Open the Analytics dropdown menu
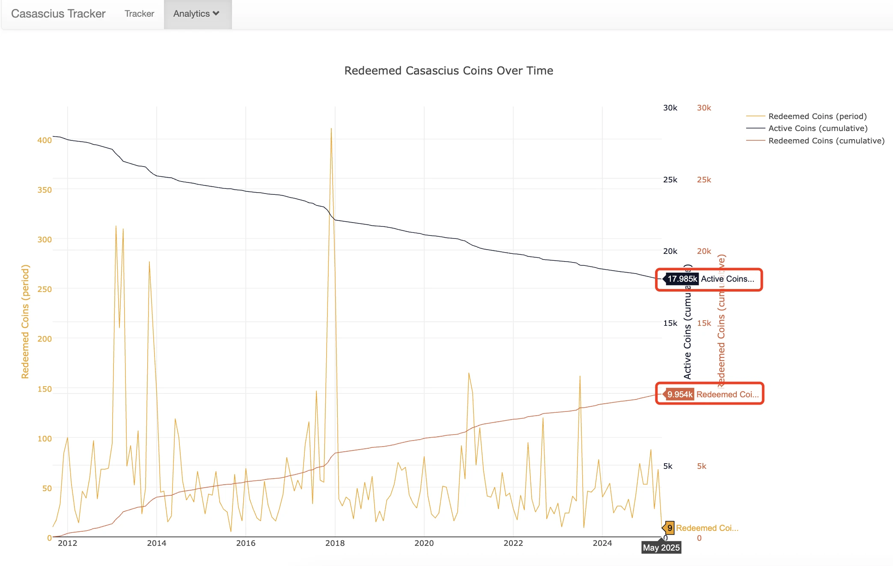The image size is (893, 566). pyautogui.click(x=197, y=13)
